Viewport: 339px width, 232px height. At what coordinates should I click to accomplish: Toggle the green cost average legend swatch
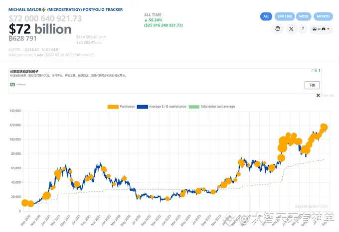point(194,107)
